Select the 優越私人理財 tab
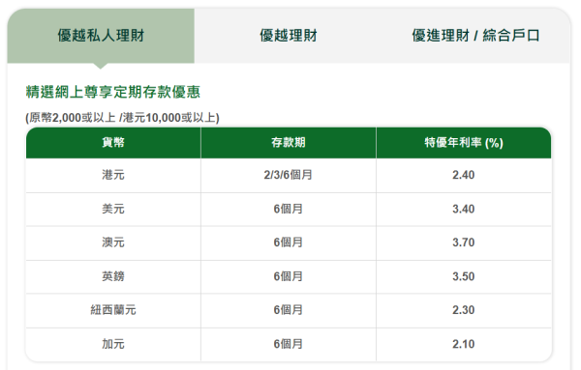The image size is (581, 370). [x=101, y=36]
